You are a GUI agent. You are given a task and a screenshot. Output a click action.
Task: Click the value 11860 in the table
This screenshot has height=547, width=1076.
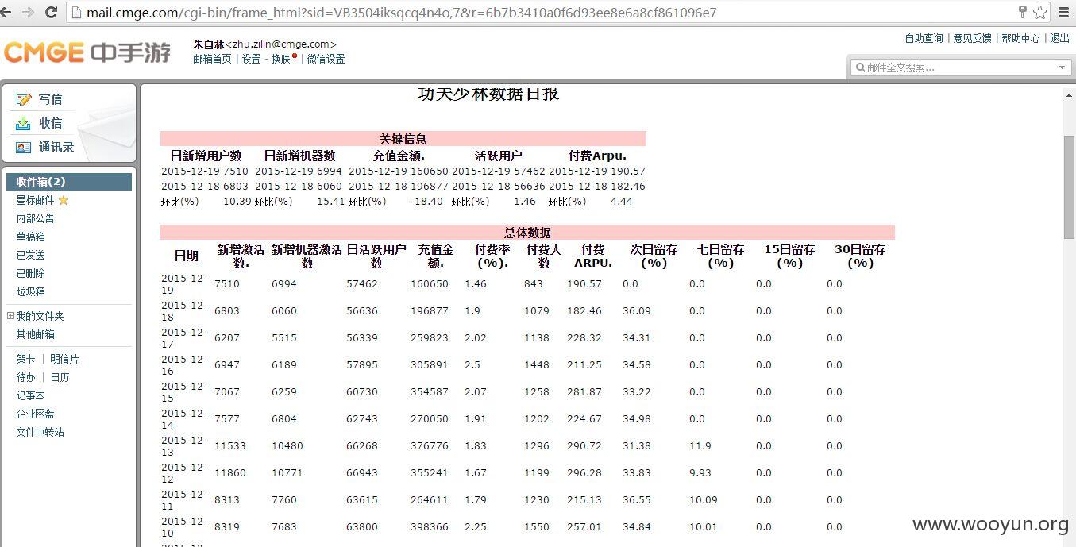click(230, 472)
